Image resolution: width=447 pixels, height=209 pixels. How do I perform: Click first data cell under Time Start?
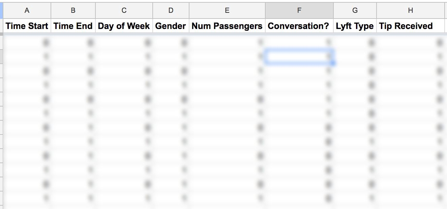(x=27, y=42)
